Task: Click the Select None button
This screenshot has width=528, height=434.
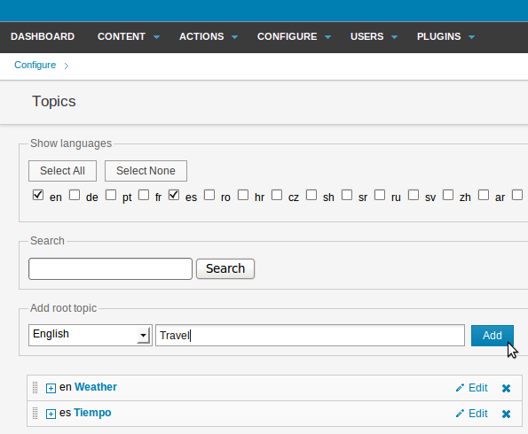Action: click(146, 171)
